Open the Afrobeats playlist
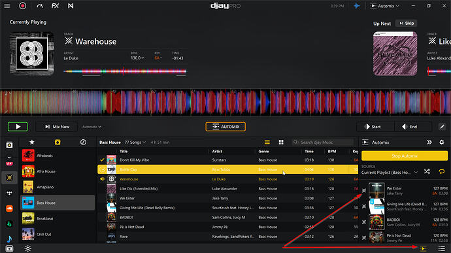 58,156
